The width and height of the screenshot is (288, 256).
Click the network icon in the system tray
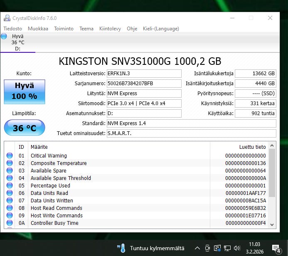tap(227, 248)
